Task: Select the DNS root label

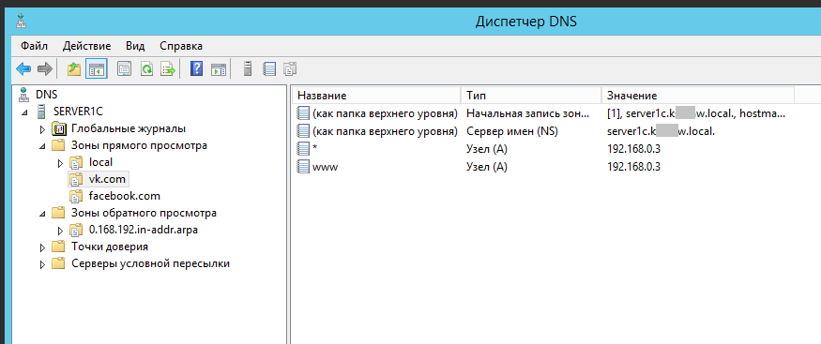Action: coord(47,95)
